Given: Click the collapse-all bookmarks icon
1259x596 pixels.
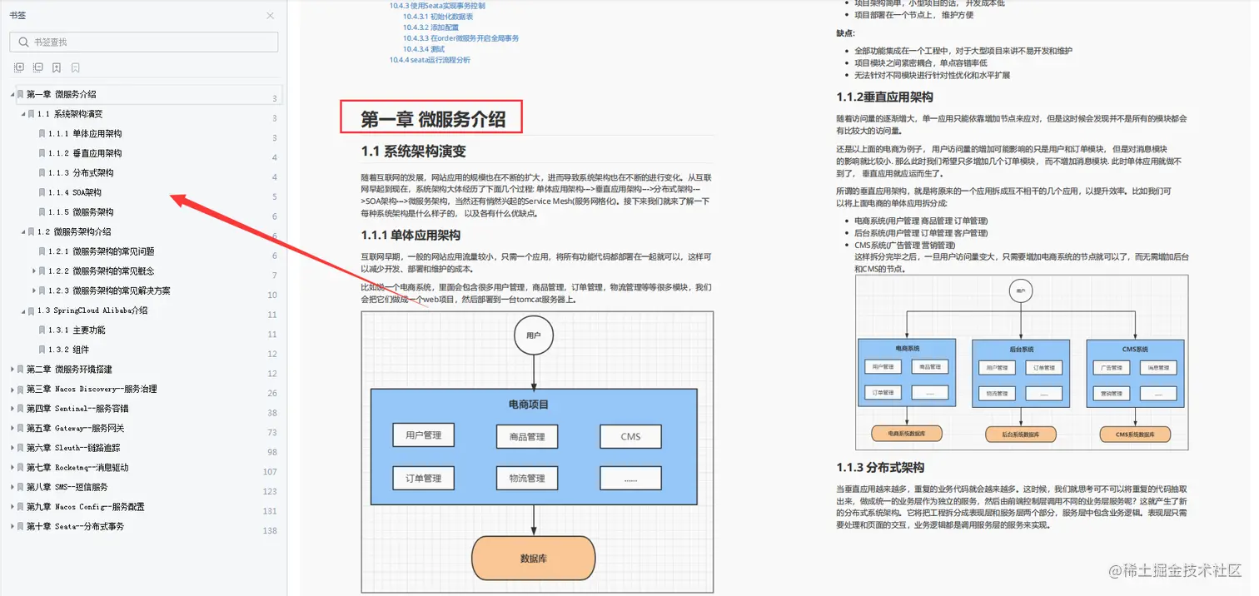Looking at the screenshot, I should tap(37, 67).
